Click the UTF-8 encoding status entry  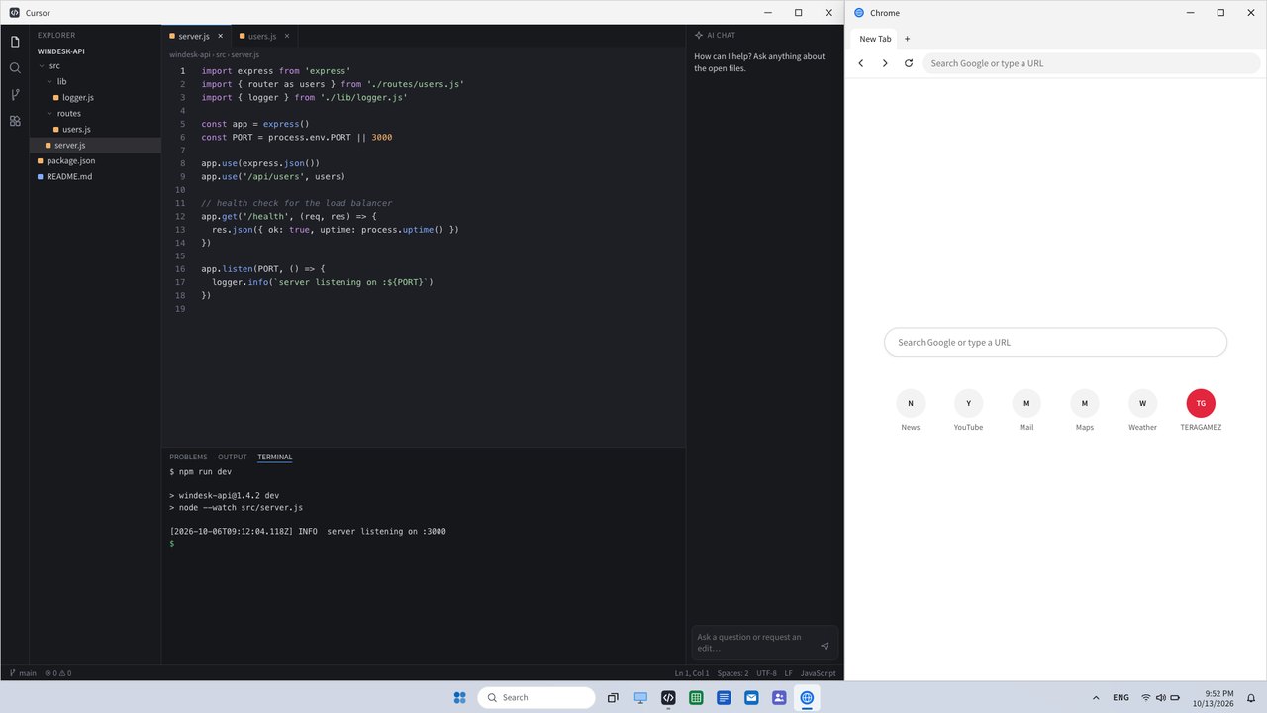[767, 673]
